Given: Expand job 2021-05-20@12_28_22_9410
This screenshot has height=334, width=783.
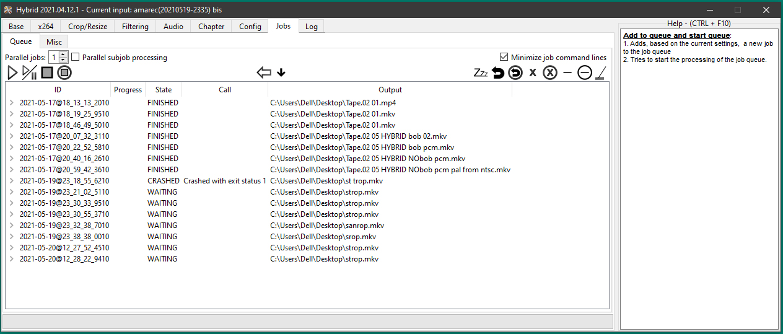Looking at the screenshot, I should (11, 259).
